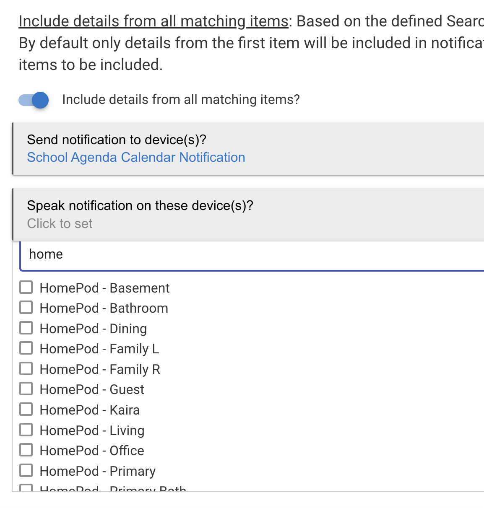Toggle Include details from all matching items switch
Image resolution: width=484 pixels, height=508 pixels.
34,100
